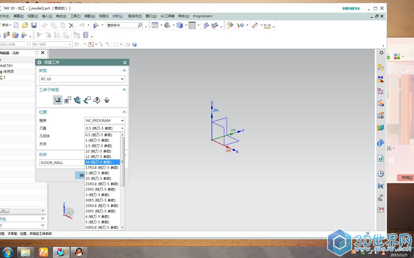
Task: Collapse the 工序子类型 section
Action: 124,89
